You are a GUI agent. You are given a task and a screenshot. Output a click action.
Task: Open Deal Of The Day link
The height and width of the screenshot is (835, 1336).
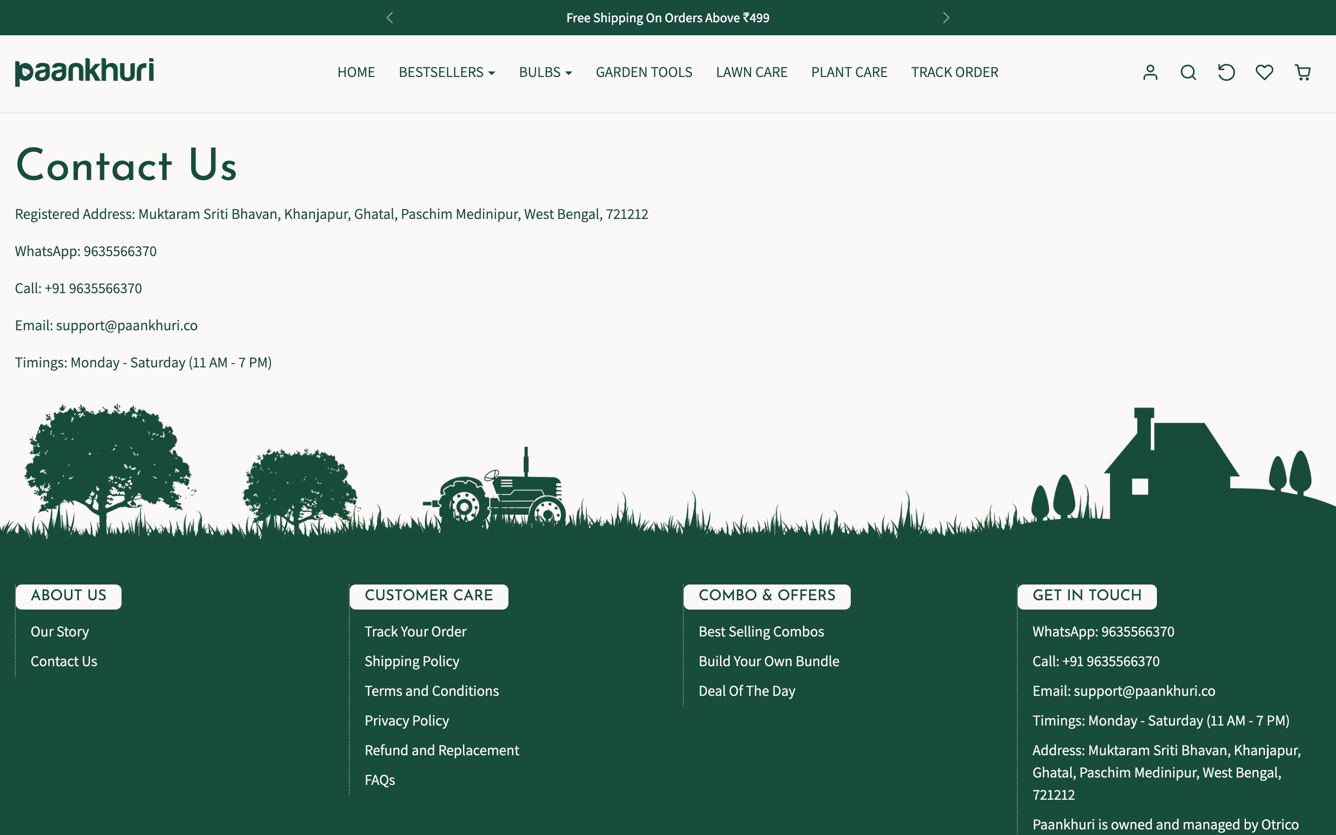(x=747, y=691)
